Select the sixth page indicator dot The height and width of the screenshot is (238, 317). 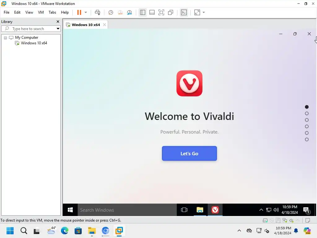(307, 139)
